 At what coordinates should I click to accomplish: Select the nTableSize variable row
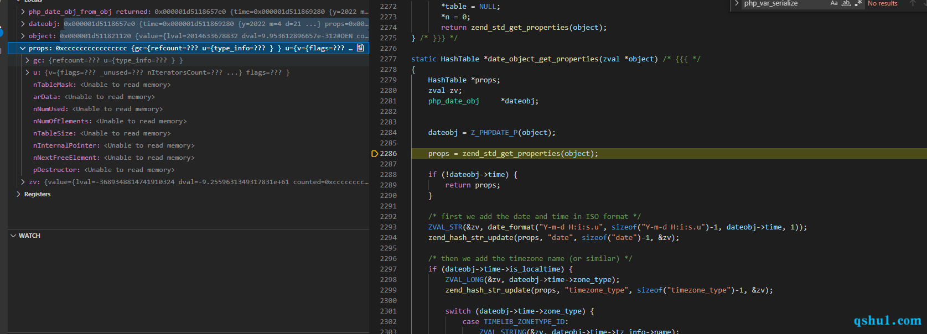[188, 133]
